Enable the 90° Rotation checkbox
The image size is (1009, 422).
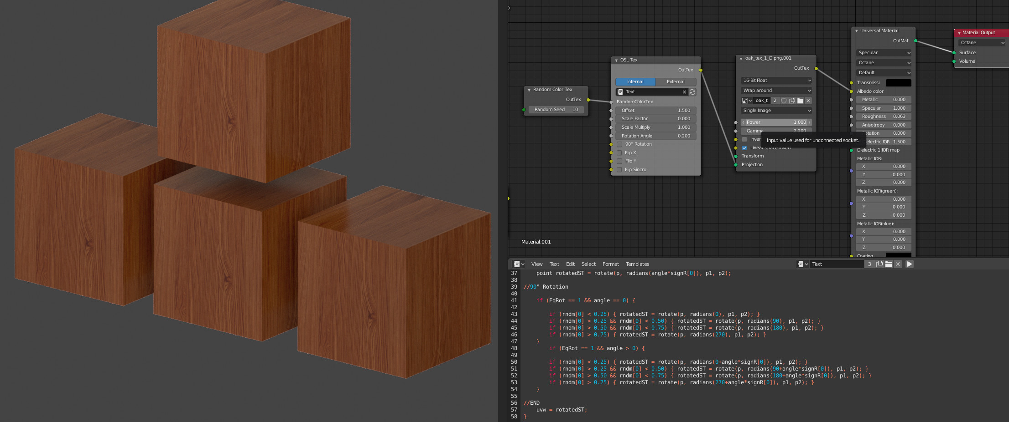tap(619, 144)
